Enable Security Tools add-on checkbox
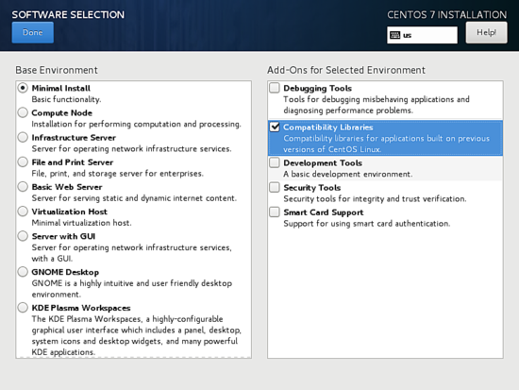Viewport: 519px width, 390px height. pyautogui.click(x=275, y=188)
